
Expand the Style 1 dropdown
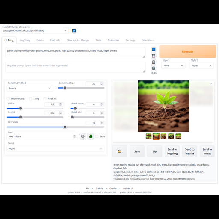point(173,65)
